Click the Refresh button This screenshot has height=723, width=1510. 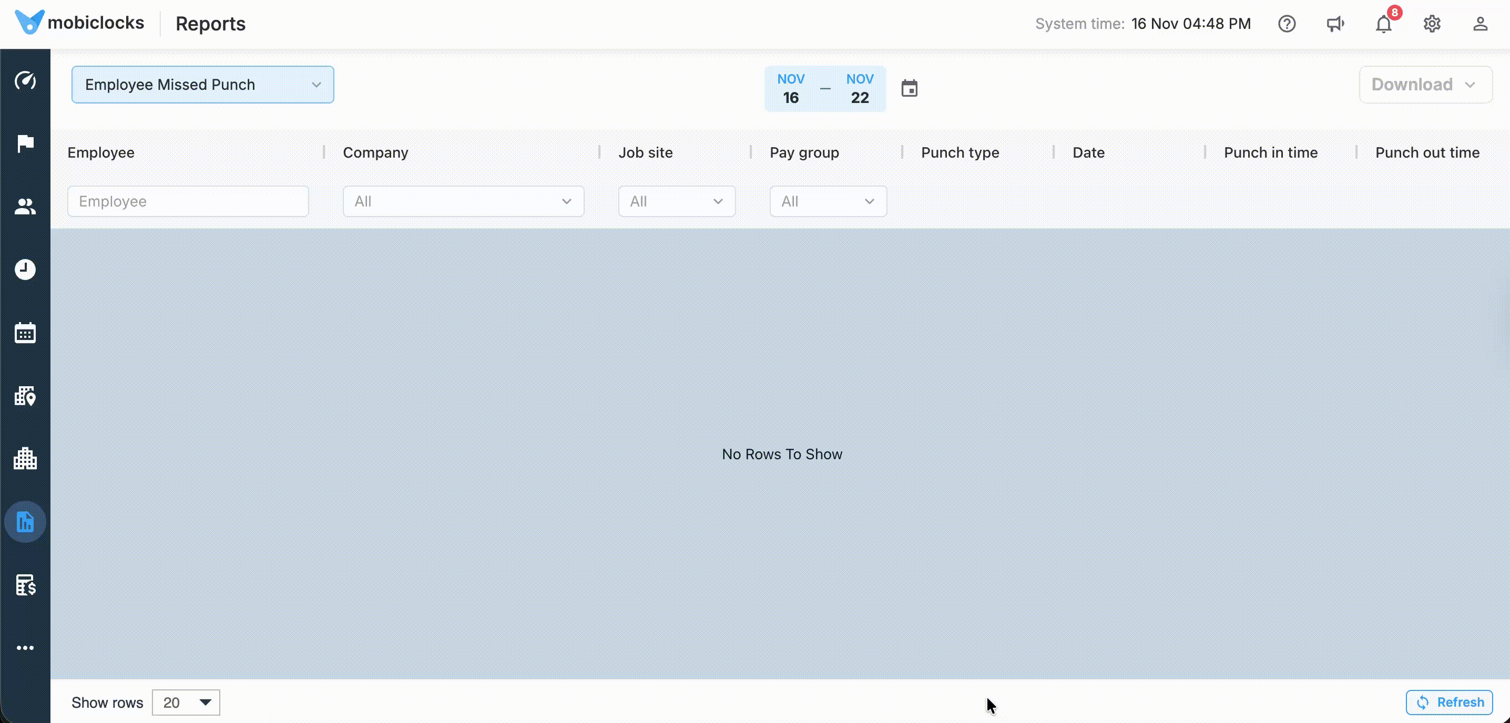coord(1449,703)
